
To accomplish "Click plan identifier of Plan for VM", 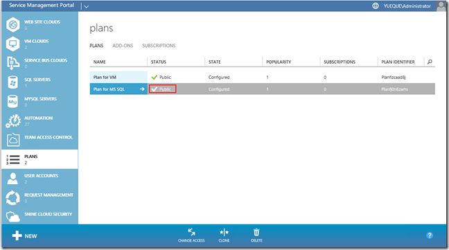I will 393,78.
